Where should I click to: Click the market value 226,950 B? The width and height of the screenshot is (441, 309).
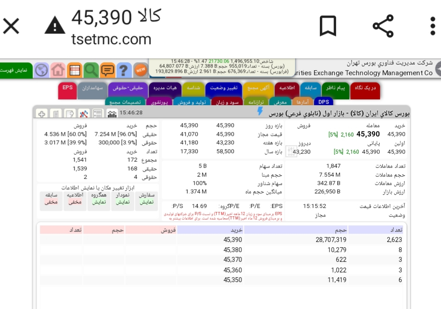click(x=327, y=192)
